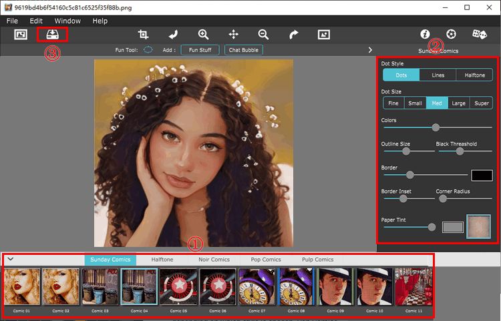Click the random dice icon
Screen dimensions: 501x321
point(479,34)
